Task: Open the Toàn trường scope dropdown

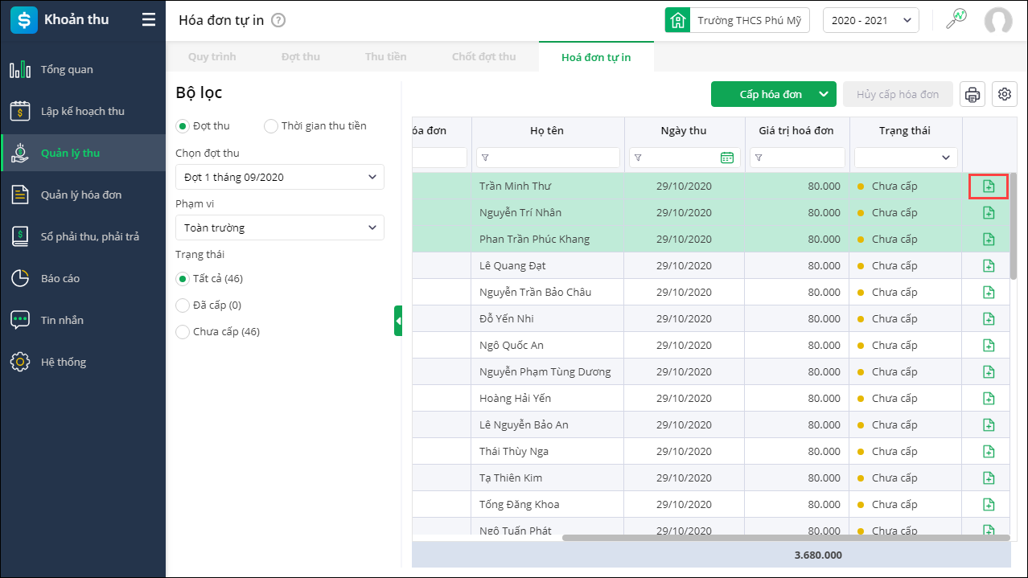Action: (x=279, y=228)
